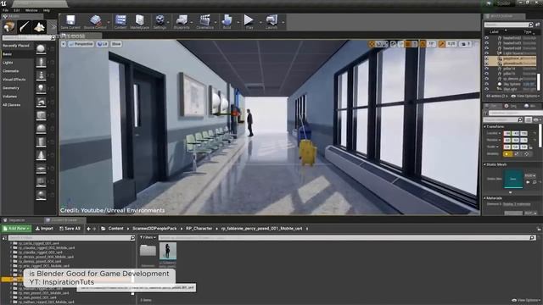Toggle visibility eye of first outliner row

point(487,38)
